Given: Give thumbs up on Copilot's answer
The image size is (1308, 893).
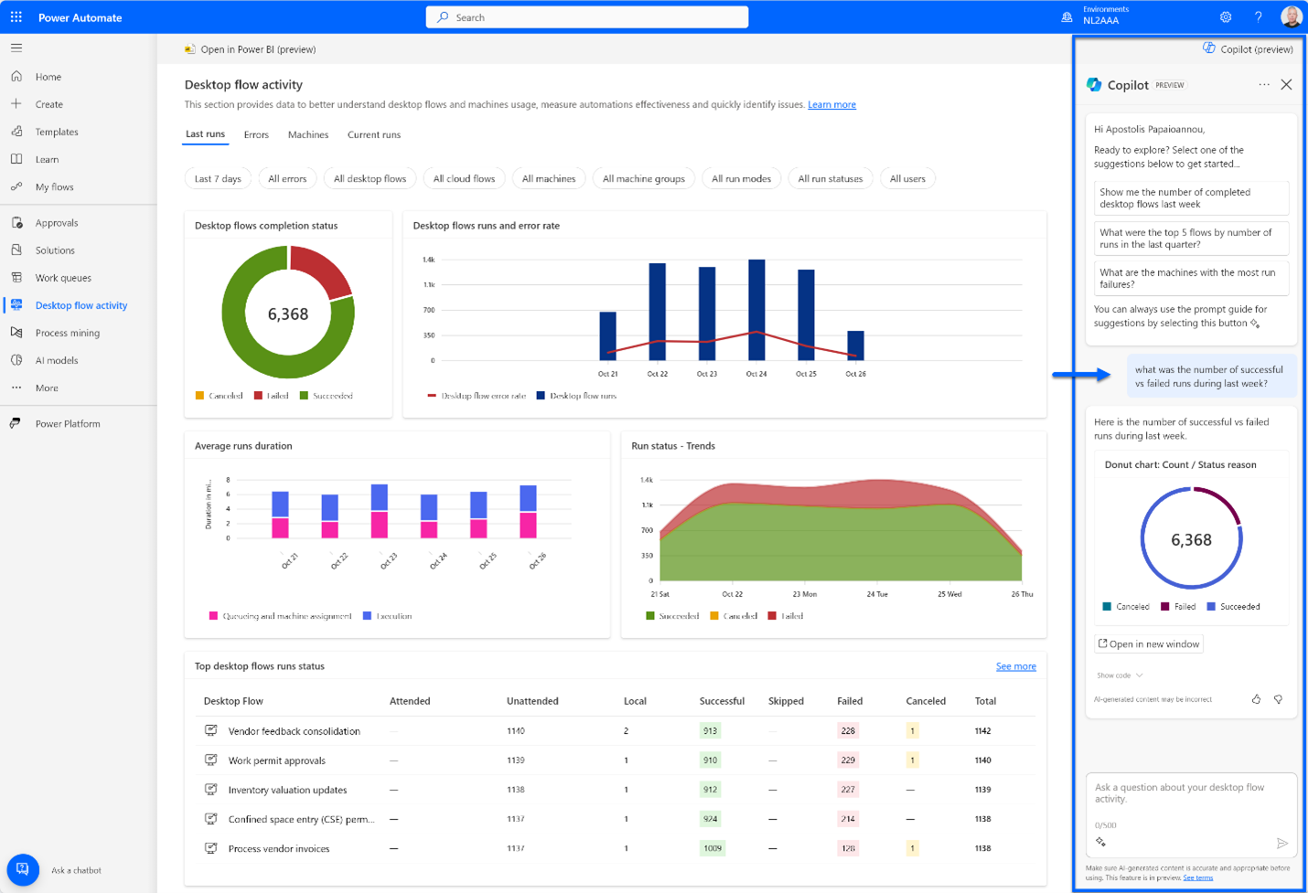Looking at the screenshot, I should click(1258, 697).
